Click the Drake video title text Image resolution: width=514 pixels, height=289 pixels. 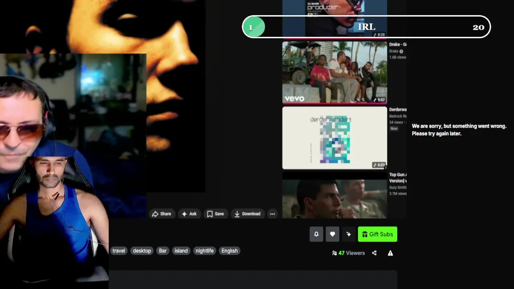398,45
